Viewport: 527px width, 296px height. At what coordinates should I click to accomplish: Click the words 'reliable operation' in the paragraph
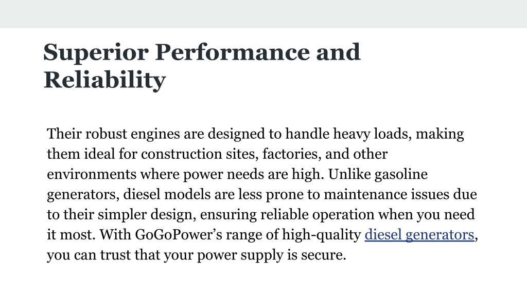(x=317, y=215)
